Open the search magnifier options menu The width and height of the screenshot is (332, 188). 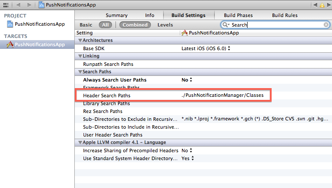point(226,25)
